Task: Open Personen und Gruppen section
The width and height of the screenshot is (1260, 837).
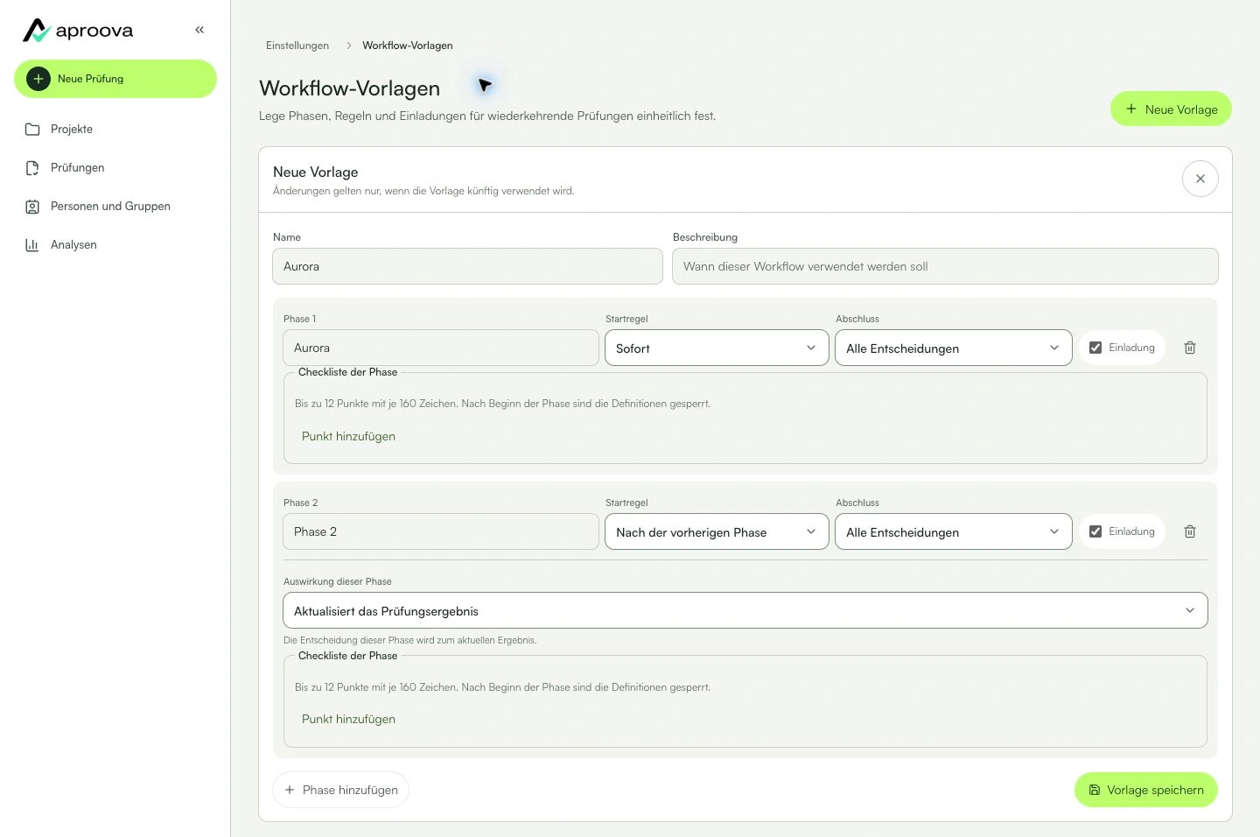Action: tap(110, 207)
